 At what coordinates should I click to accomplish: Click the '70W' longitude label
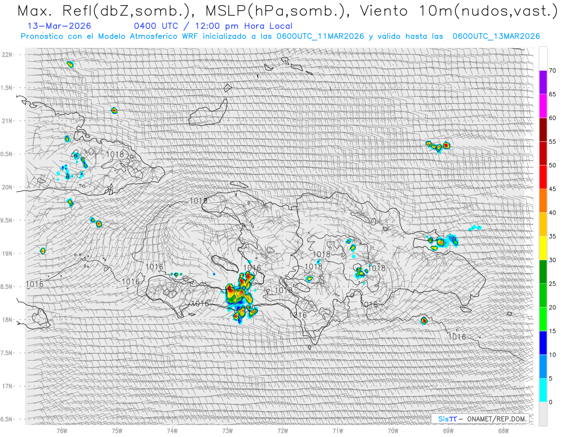(x=393, y=432)
